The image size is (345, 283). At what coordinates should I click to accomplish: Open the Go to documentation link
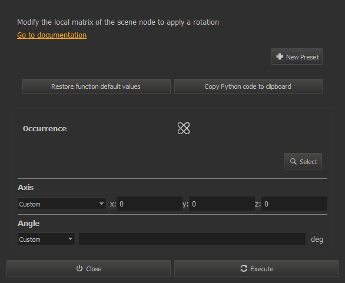click(x=52, y=35)
